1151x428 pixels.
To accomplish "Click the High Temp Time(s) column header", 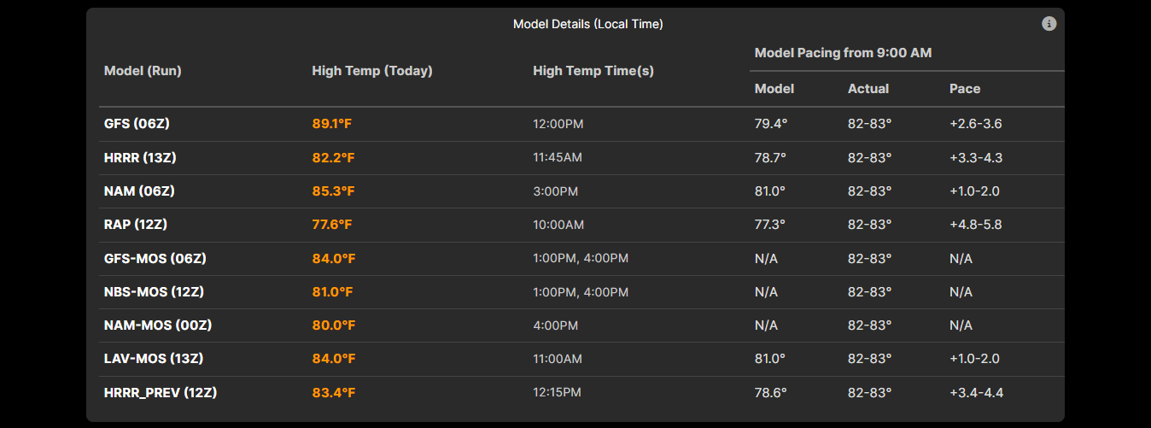I will 593,71.
